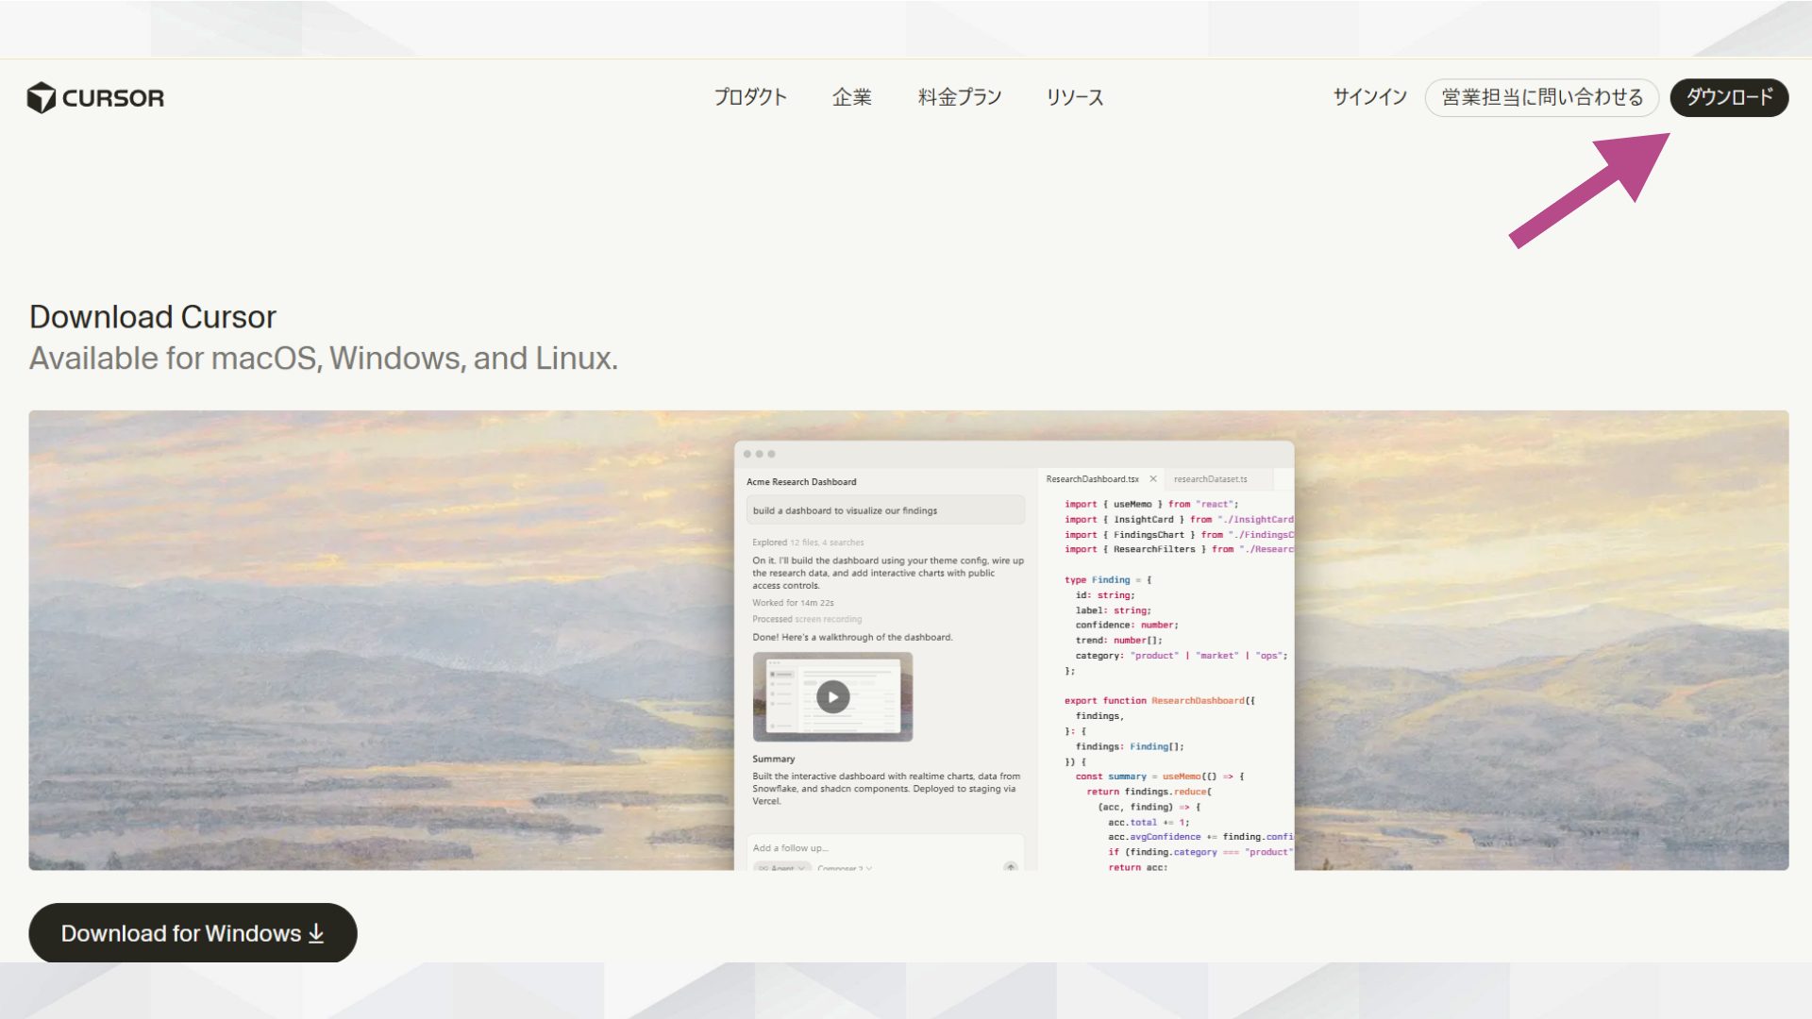Click the Download for Windows button
Image resolution: width=1812 pixels, height=1019 pixels.
click(x=193, y=933)
